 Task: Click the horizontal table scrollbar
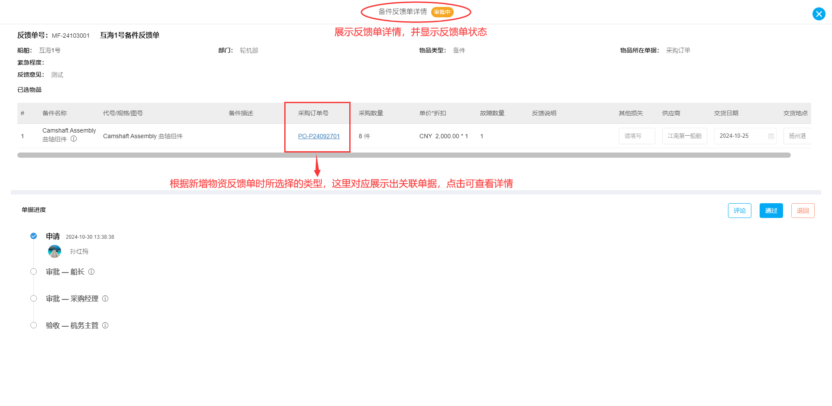404,155
